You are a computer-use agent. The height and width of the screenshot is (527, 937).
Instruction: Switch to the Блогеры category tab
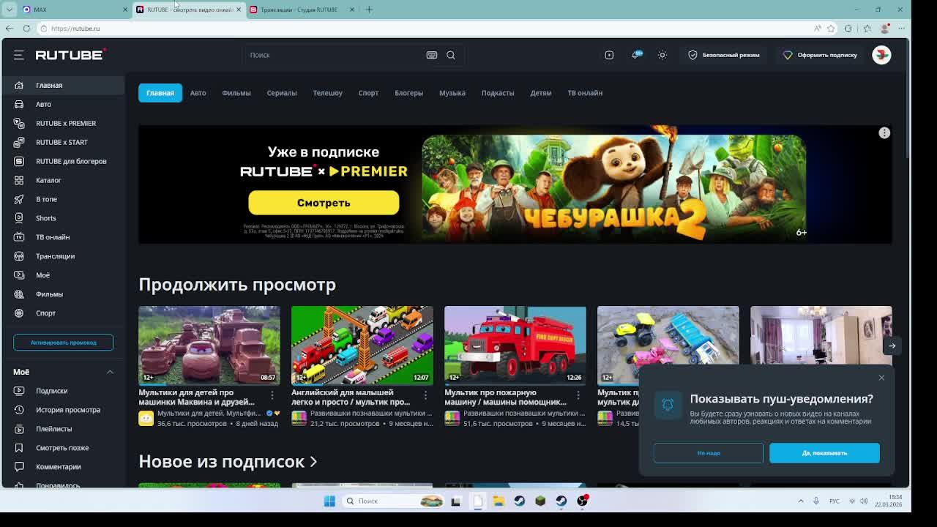[x=408, y=93]
